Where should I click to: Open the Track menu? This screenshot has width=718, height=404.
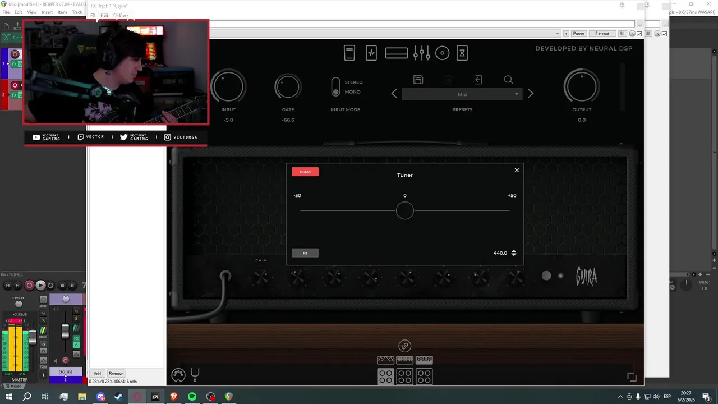(x=77, y=12)
